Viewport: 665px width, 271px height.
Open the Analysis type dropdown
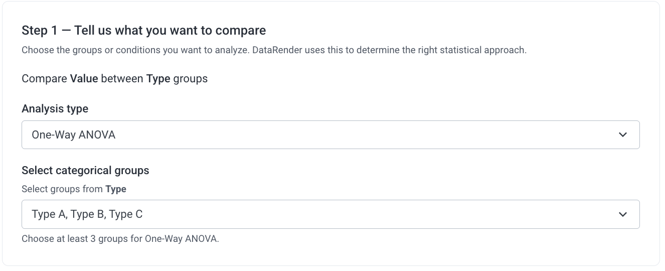click(330, 134)
